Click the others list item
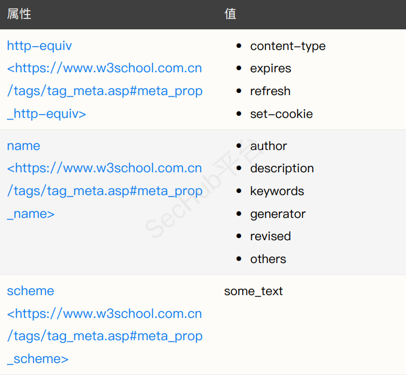Image resolution: width=406 pixels, height=375 pixels. [x=268, y=259]
